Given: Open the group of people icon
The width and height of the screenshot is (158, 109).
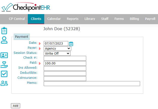Looking at the screenshot, I should 4,83.
